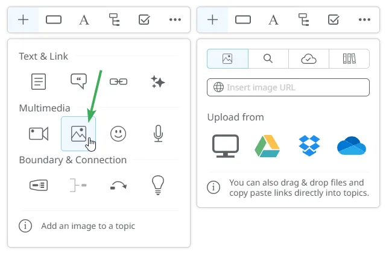This screenshot has width=389, height=256.
Task: Open the cloud tab in the image panel
Action: click(308, 58)
